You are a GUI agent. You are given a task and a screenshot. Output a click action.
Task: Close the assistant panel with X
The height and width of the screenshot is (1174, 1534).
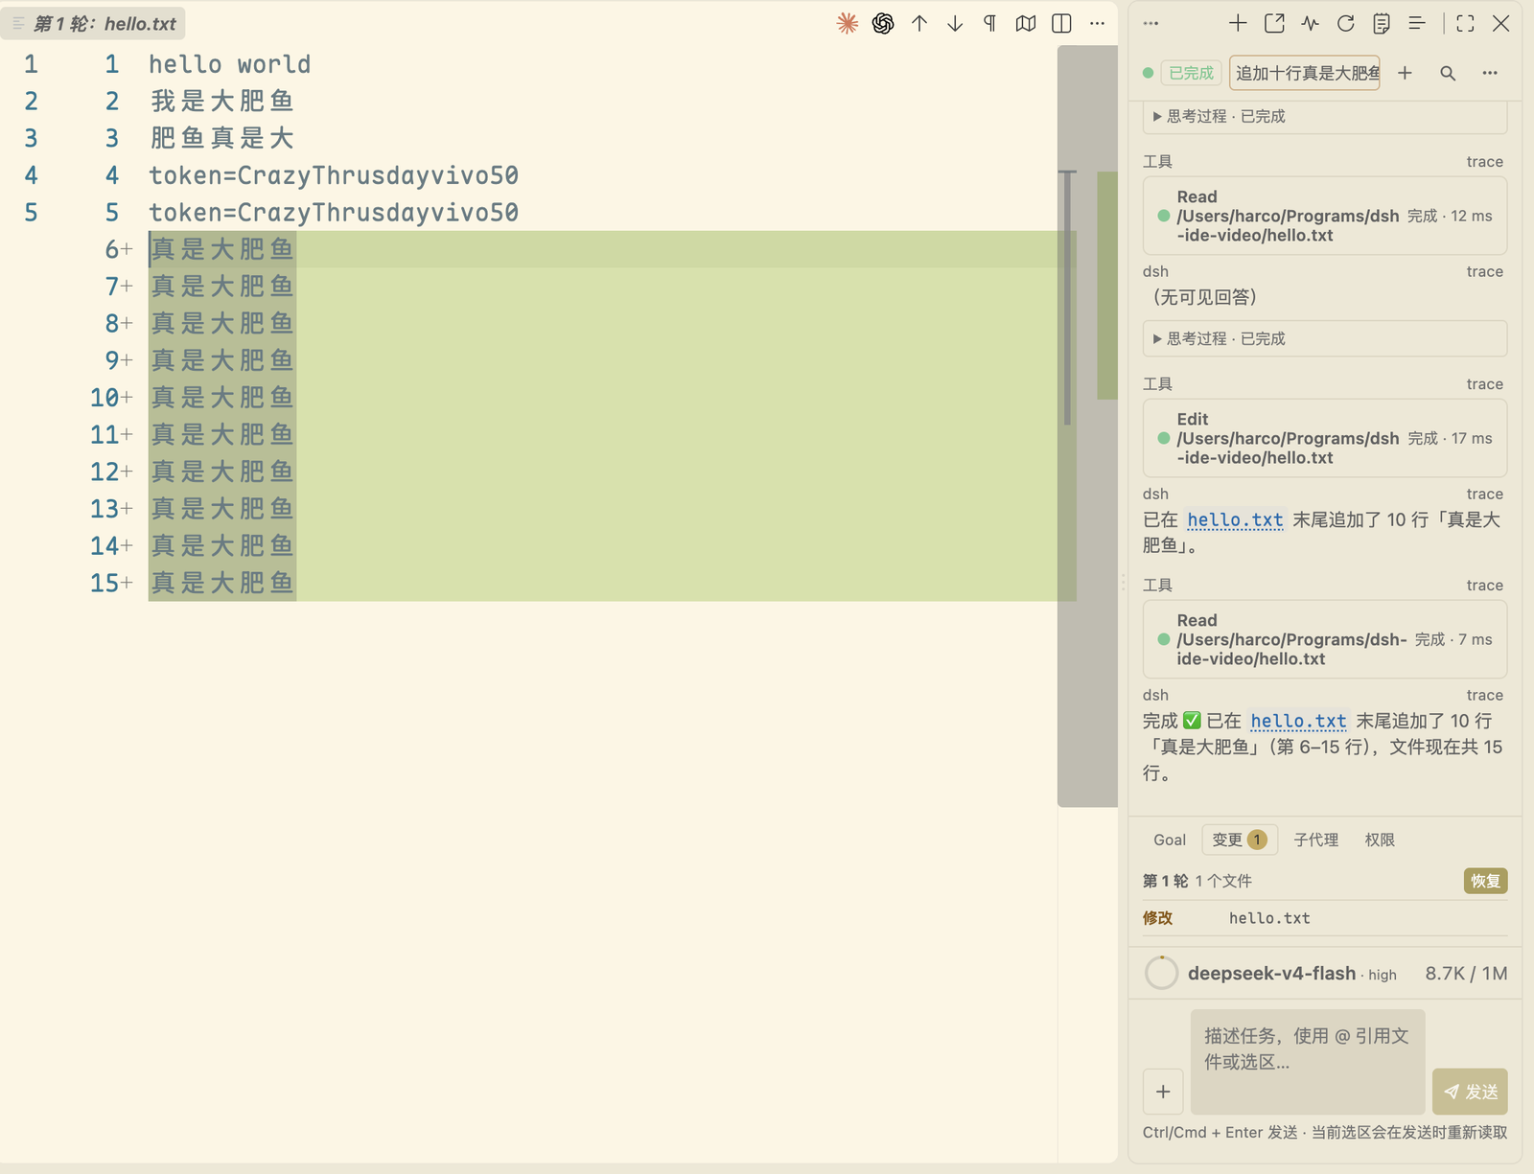(1501, 24)
